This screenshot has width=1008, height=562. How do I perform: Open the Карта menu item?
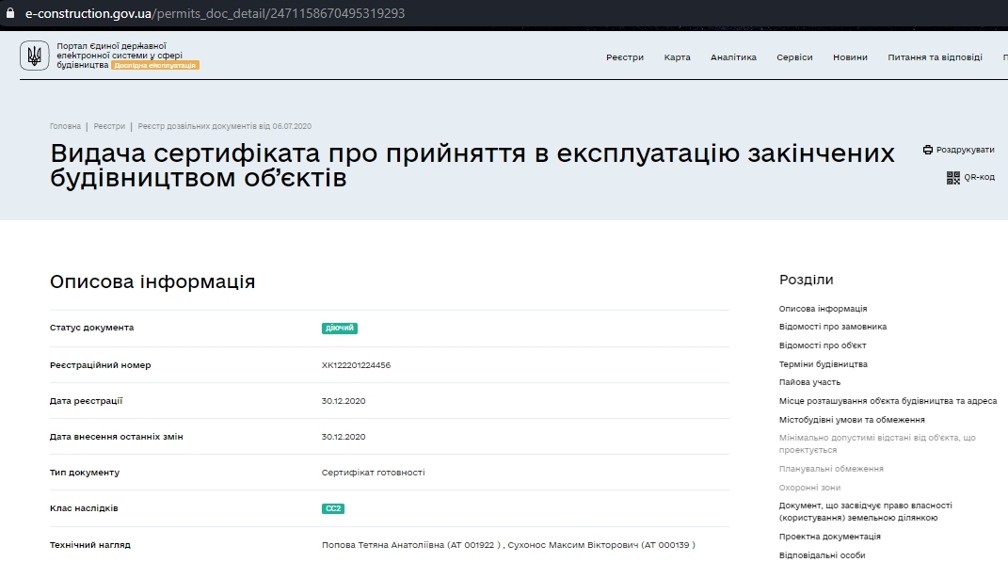pyautogui.click(x=677, y=57)
